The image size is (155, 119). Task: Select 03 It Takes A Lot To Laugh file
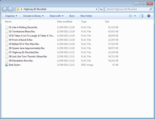click(x=32, y=36)
